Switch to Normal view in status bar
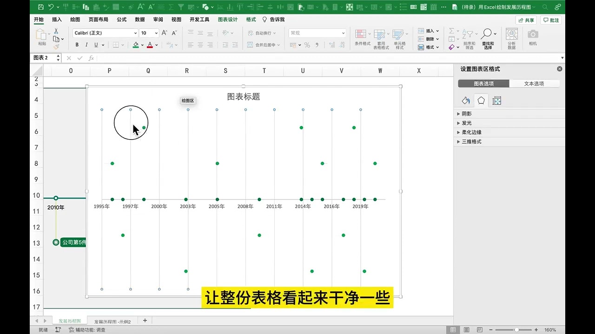Viewport: 595px width, 334px height. [x=453, y=330]
